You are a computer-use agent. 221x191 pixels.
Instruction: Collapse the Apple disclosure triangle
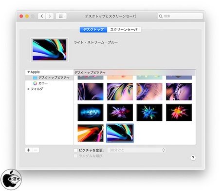click(x=29, y=72)
